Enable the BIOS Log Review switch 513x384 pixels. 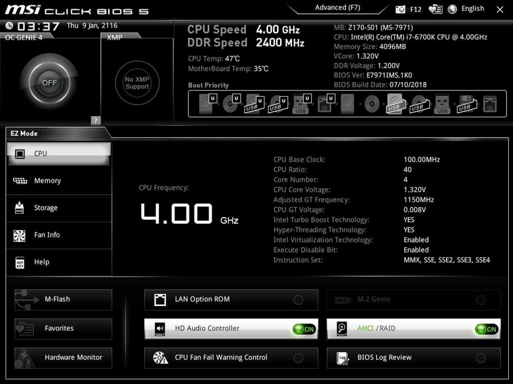point(481,358)
